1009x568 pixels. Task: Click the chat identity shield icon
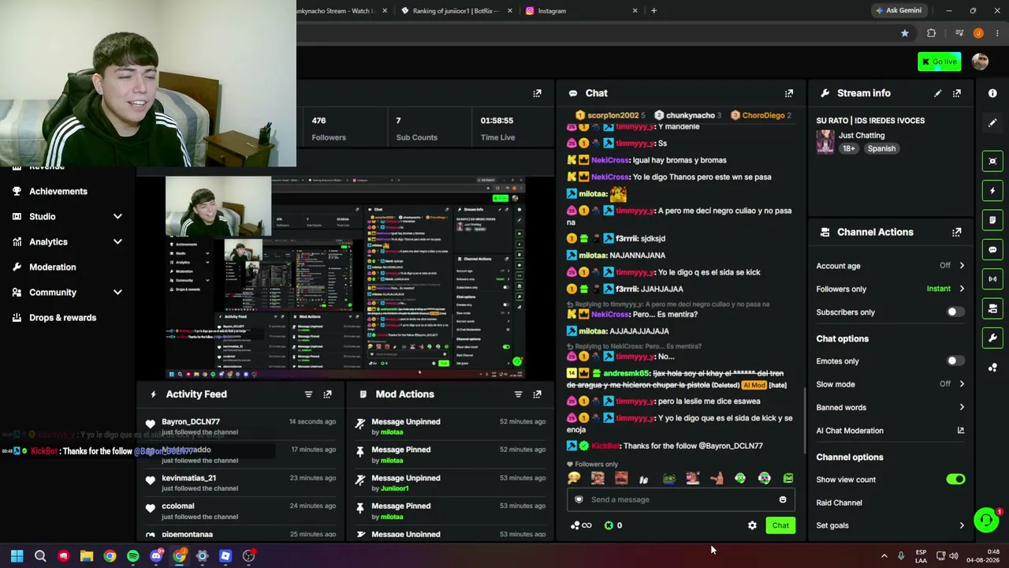579,499
